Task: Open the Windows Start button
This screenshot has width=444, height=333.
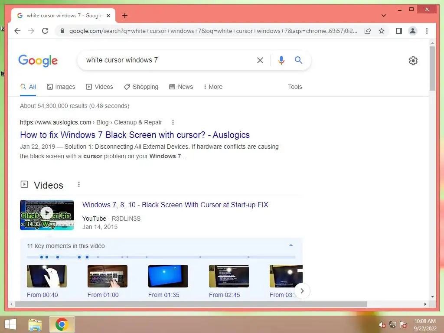Action: (10, 324)
